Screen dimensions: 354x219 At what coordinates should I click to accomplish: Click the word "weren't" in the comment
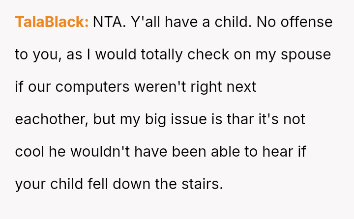(x=154, y=87)
